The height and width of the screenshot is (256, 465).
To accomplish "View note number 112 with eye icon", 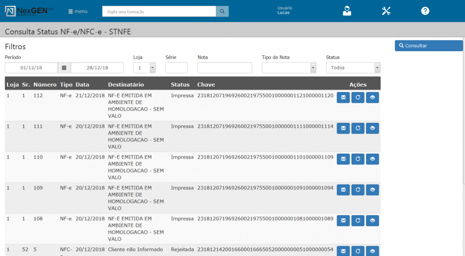I will point(372,97).
